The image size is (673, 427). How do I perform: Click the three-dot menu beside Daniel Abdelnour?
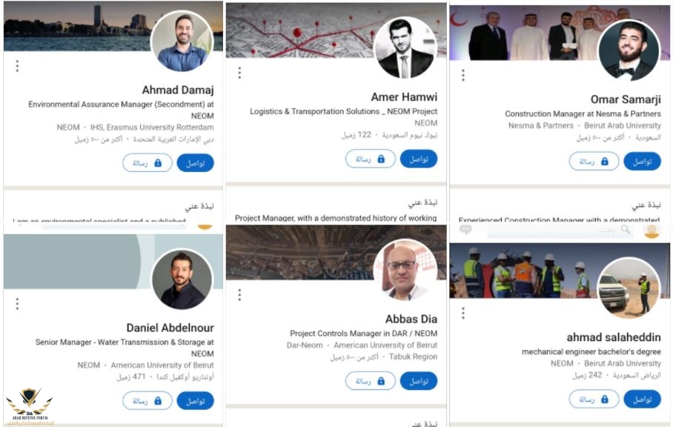[17, 303]
